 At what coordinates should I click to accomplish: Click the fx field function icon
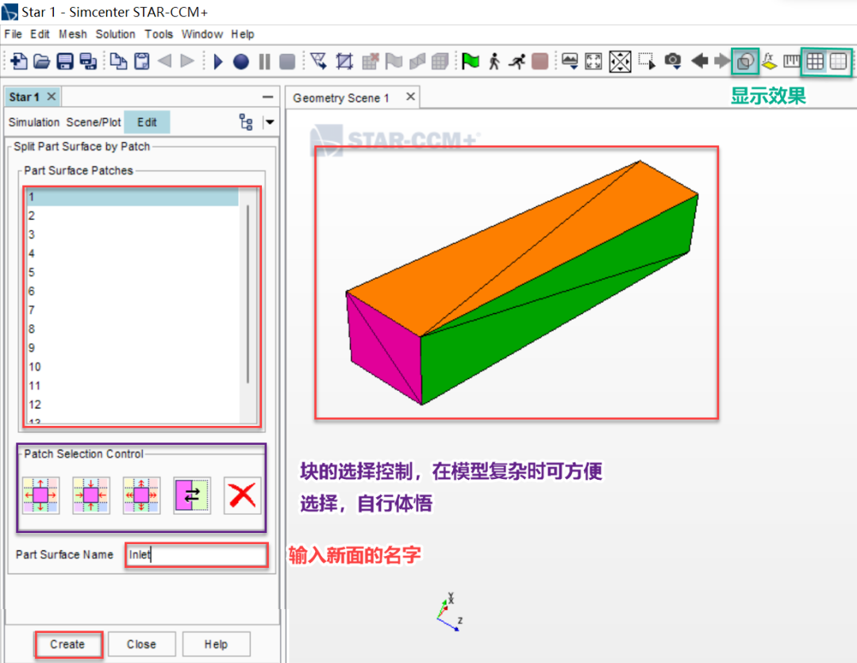(769, 61)
